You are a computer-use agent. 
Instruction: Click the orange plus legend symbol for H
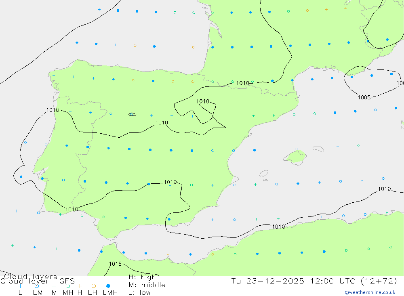coord(80,286)
